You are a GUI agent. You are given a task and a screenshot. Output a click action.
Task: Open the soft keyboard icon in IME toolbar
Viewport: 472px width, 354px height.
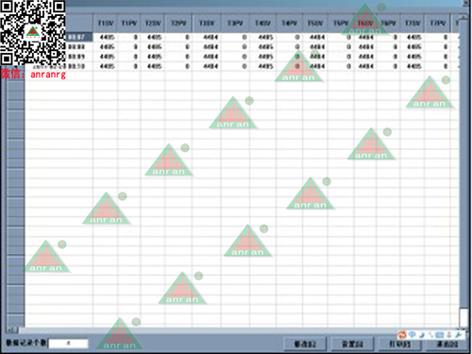click(x=440, y=335)
